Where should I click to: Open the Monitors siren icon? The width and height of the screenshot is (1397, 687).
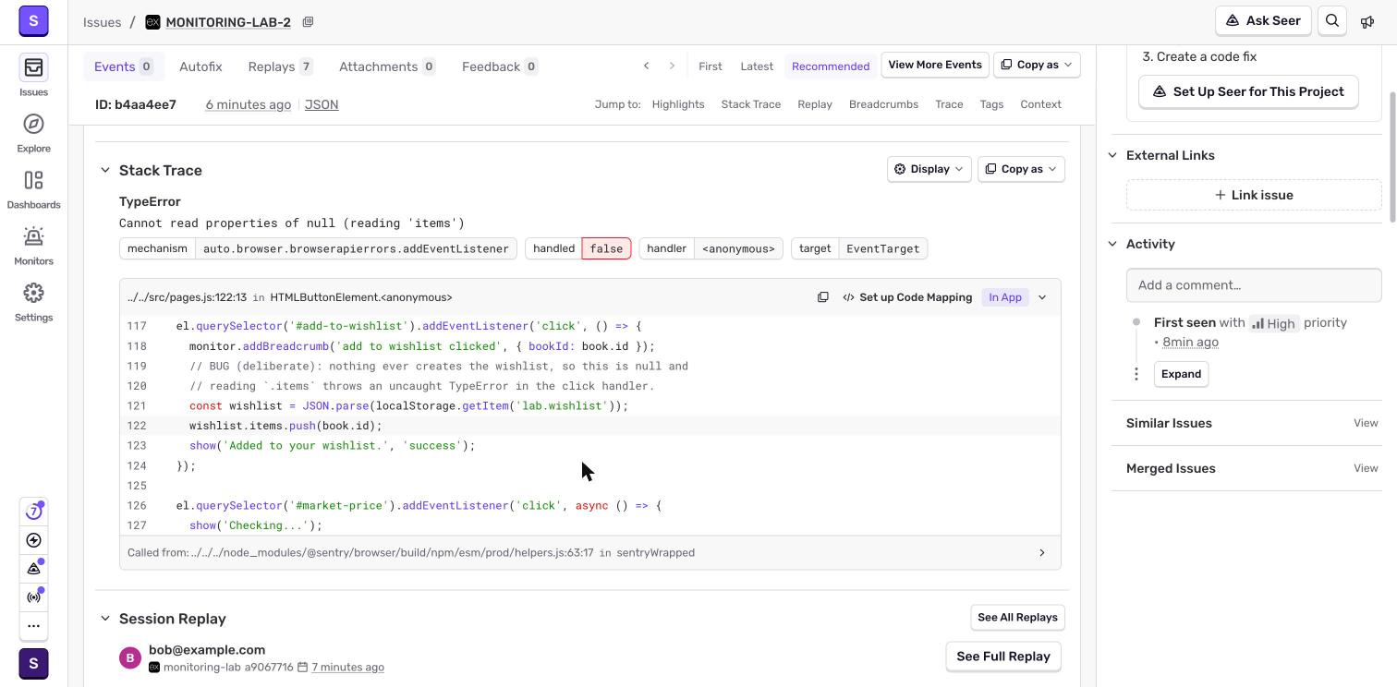pos(33,236)
